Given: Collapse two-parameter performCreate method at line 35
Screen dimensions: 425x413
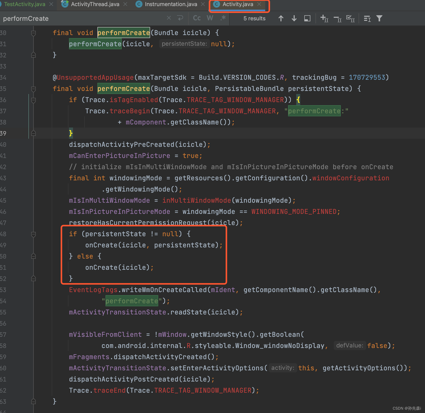Looking at the screenshot, I should pos(33,89).
